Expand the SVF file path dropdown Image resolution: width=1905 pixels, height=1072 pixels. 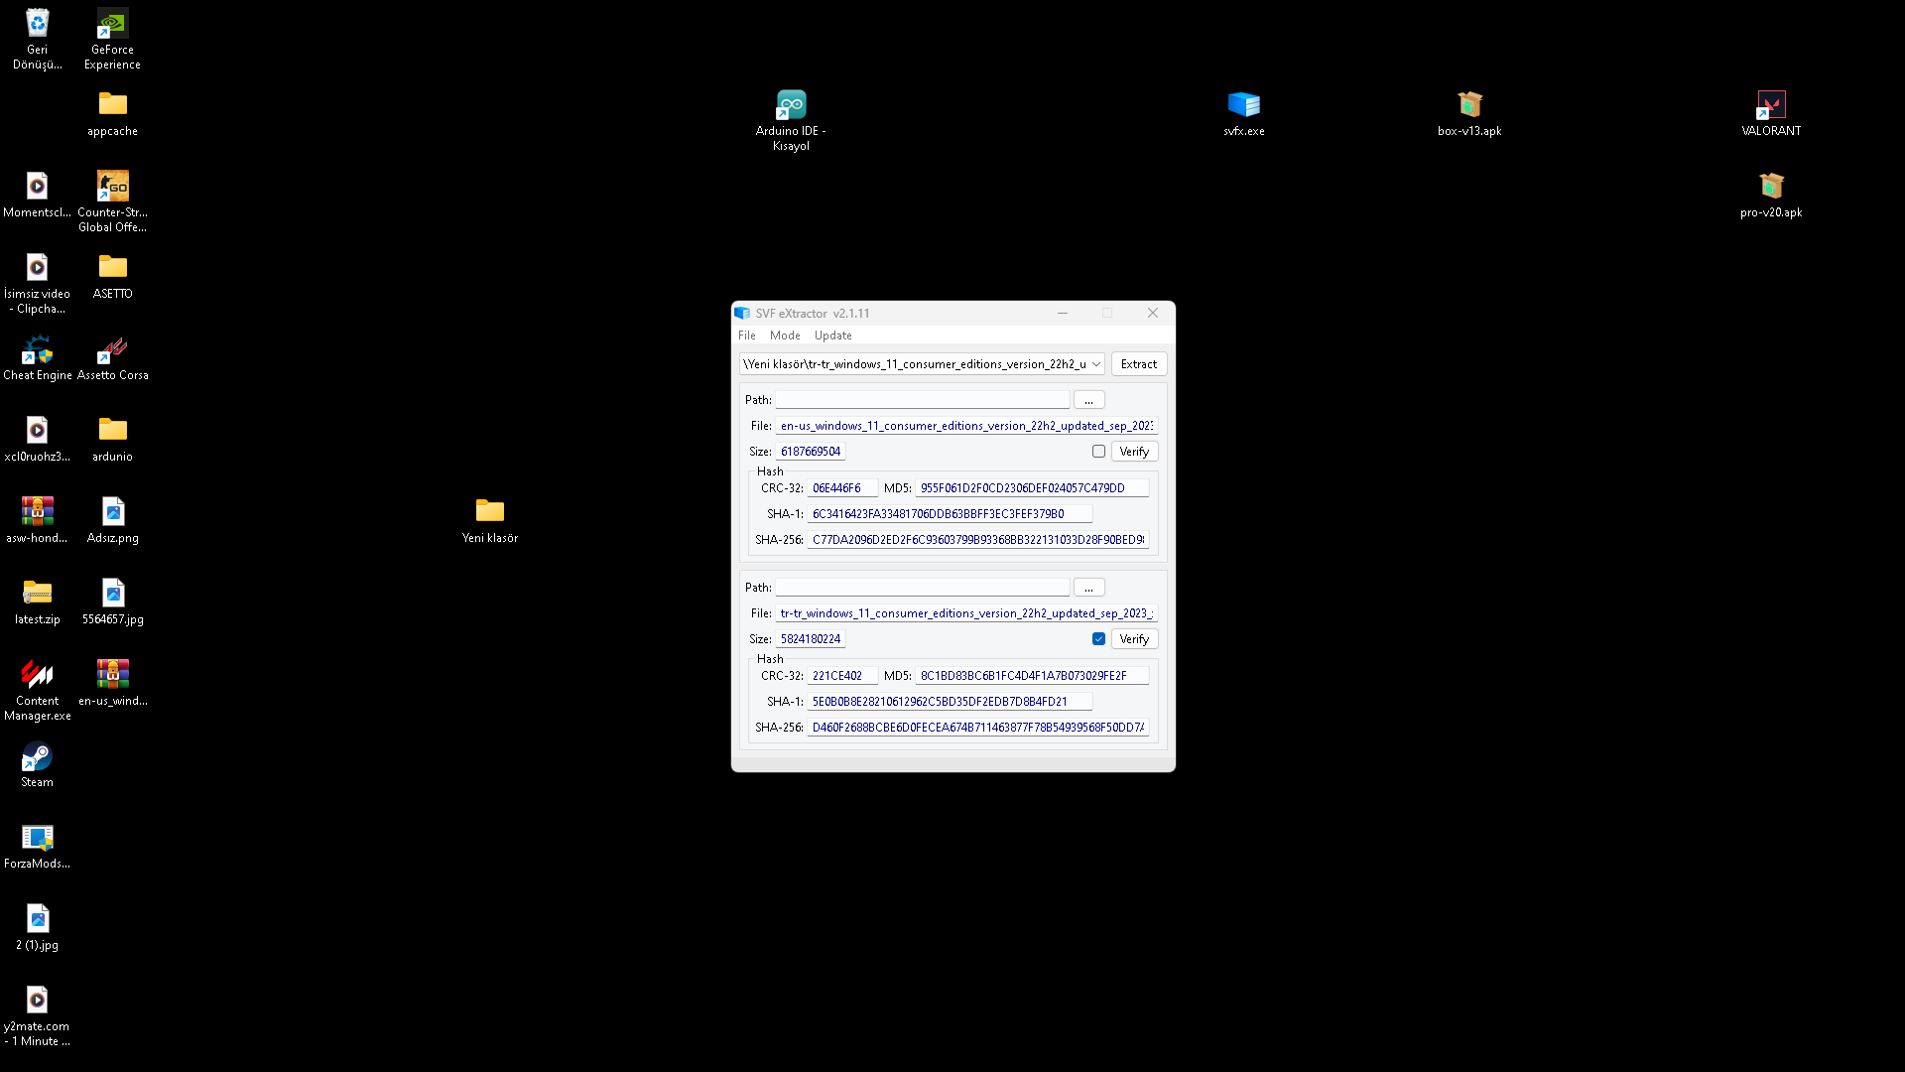(x=1096, y=364)
